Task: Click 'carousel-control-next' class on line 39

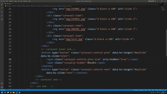Action: pyautogui.click(x=95, y=69)
